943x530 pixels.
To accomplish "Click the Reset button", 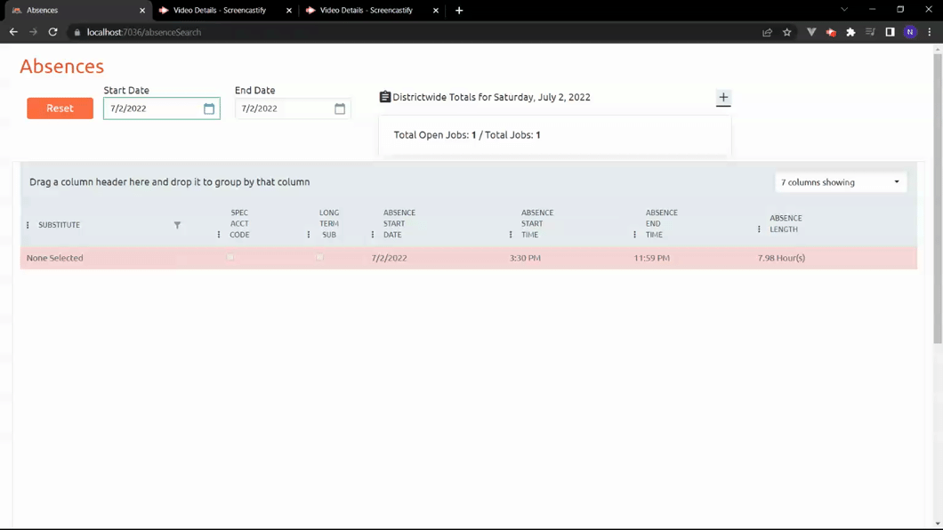I will tap(60, 108).
